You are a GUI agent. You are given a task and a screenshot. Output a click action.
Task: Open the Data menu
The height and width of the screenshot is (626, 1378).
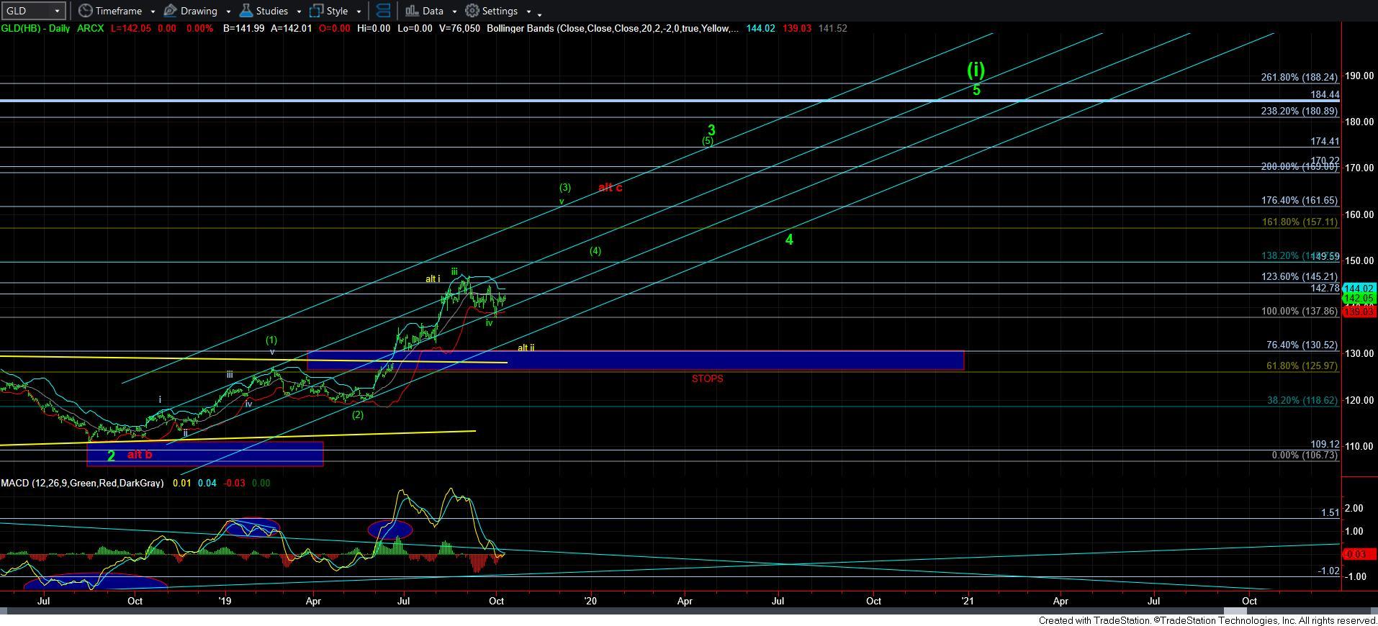coord(433,11)
